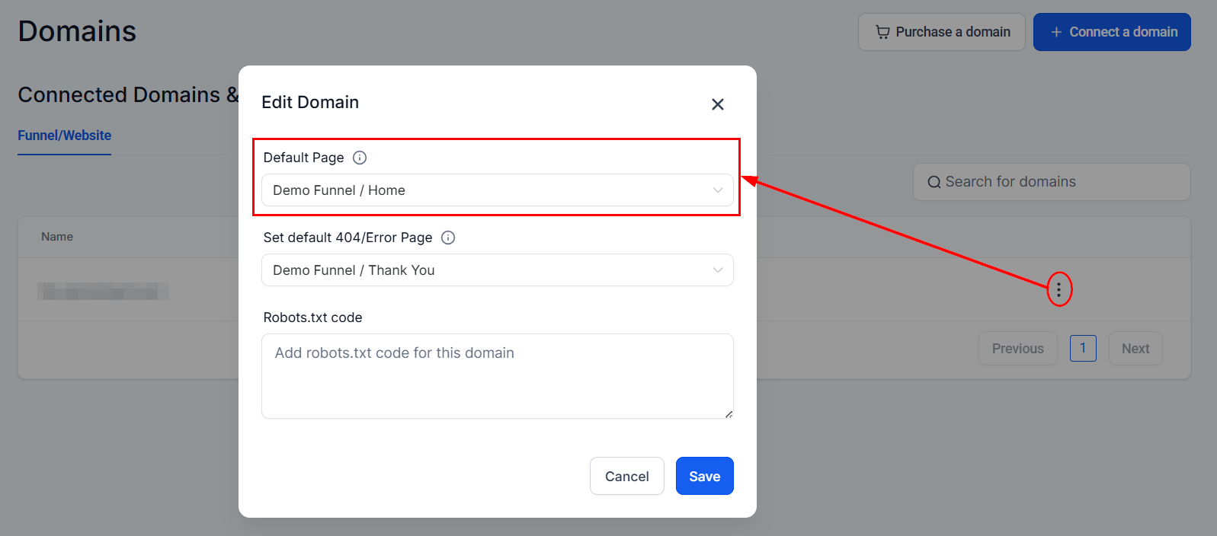Image resolution: width=1217 pixels, height=536 pixels.
Task: Click the Default Page info icon
Action: [360, 158]
